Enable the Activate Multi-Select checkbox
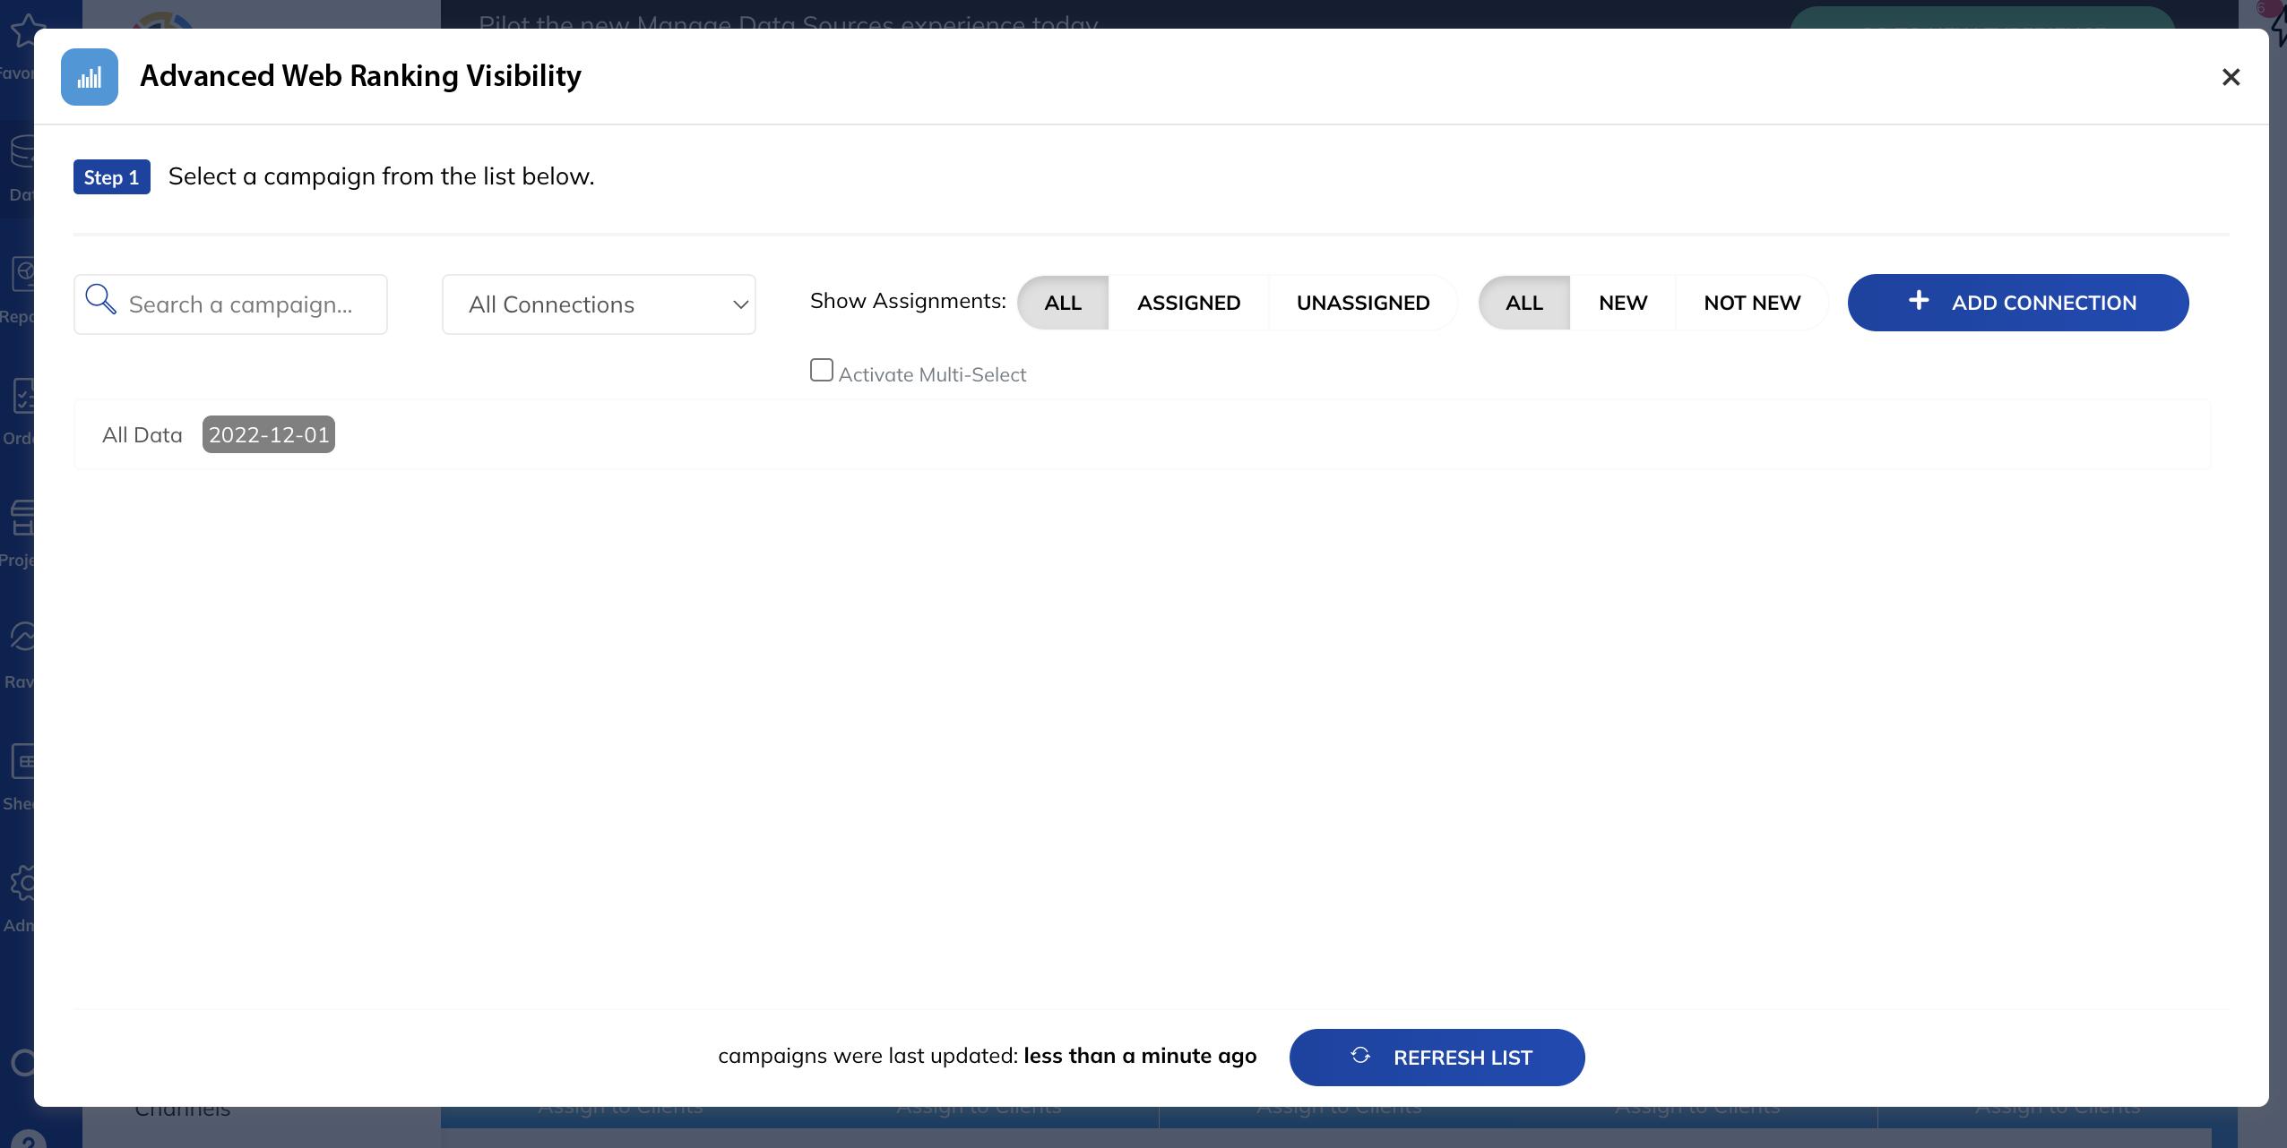 coord(821,370)
